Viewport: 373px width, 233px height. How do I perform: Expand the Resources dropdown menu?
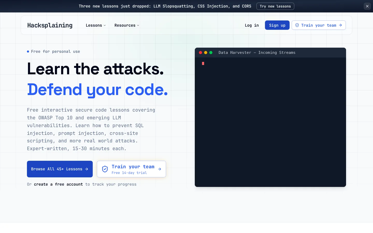click(x=127, y=25)
